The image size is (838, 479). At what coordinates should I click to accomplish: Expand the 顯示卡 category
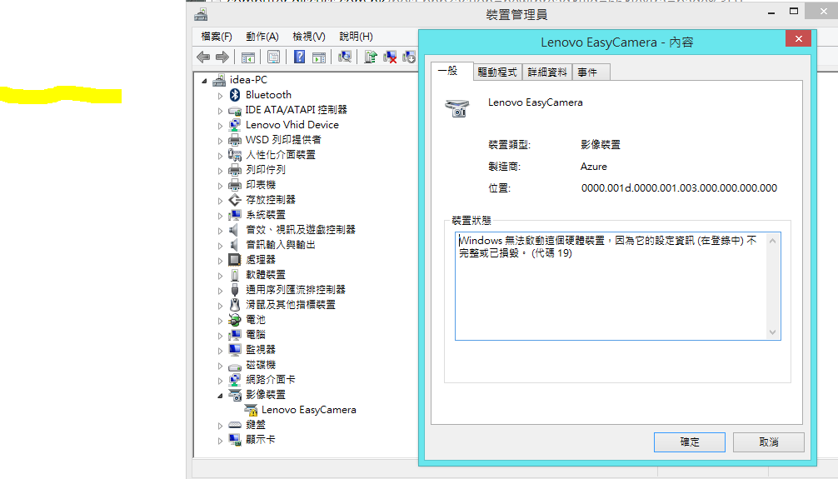[x=220, y=441]
